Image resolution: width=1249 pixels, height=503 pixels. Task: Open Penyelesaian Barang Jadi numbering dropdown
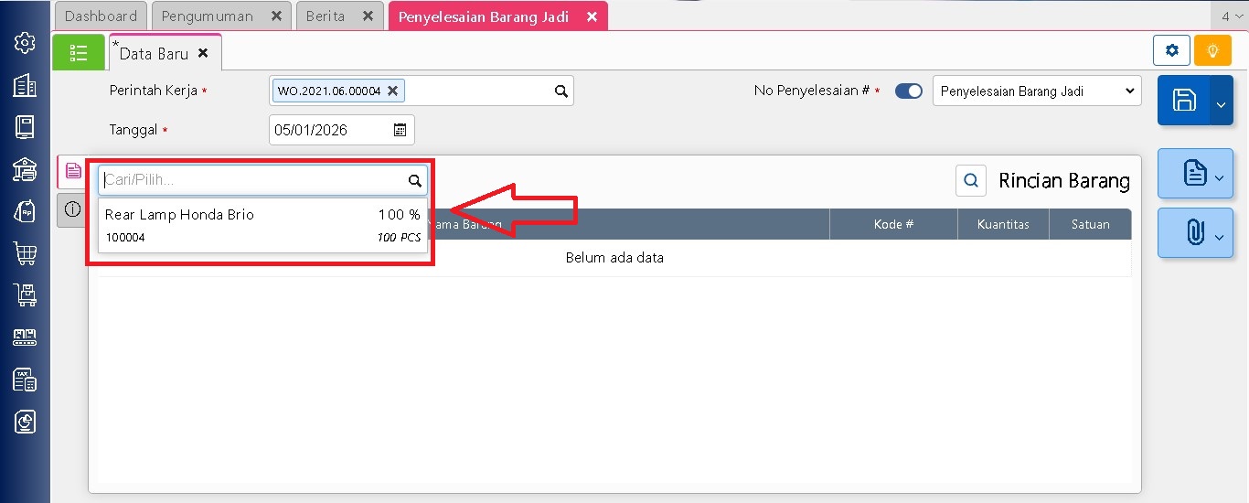(1037, 91)
